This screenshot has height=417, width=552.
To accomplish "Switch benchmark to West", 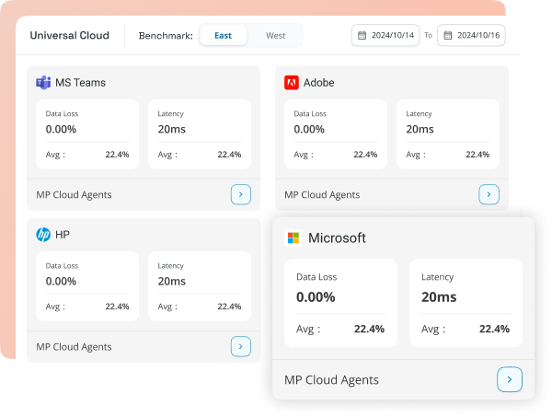I will (x=275, y=36).
